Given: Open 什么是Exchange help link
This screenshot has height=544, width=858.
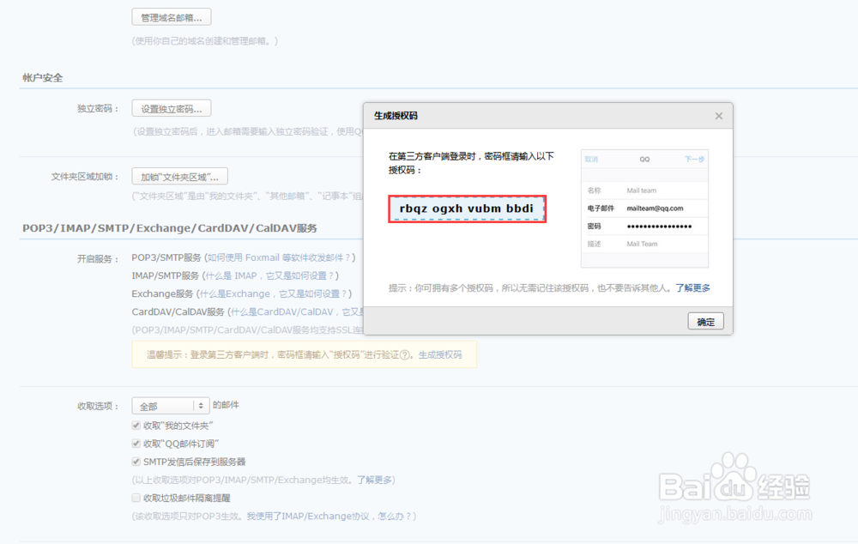Looking at the screenshot, I should point(273,293).
